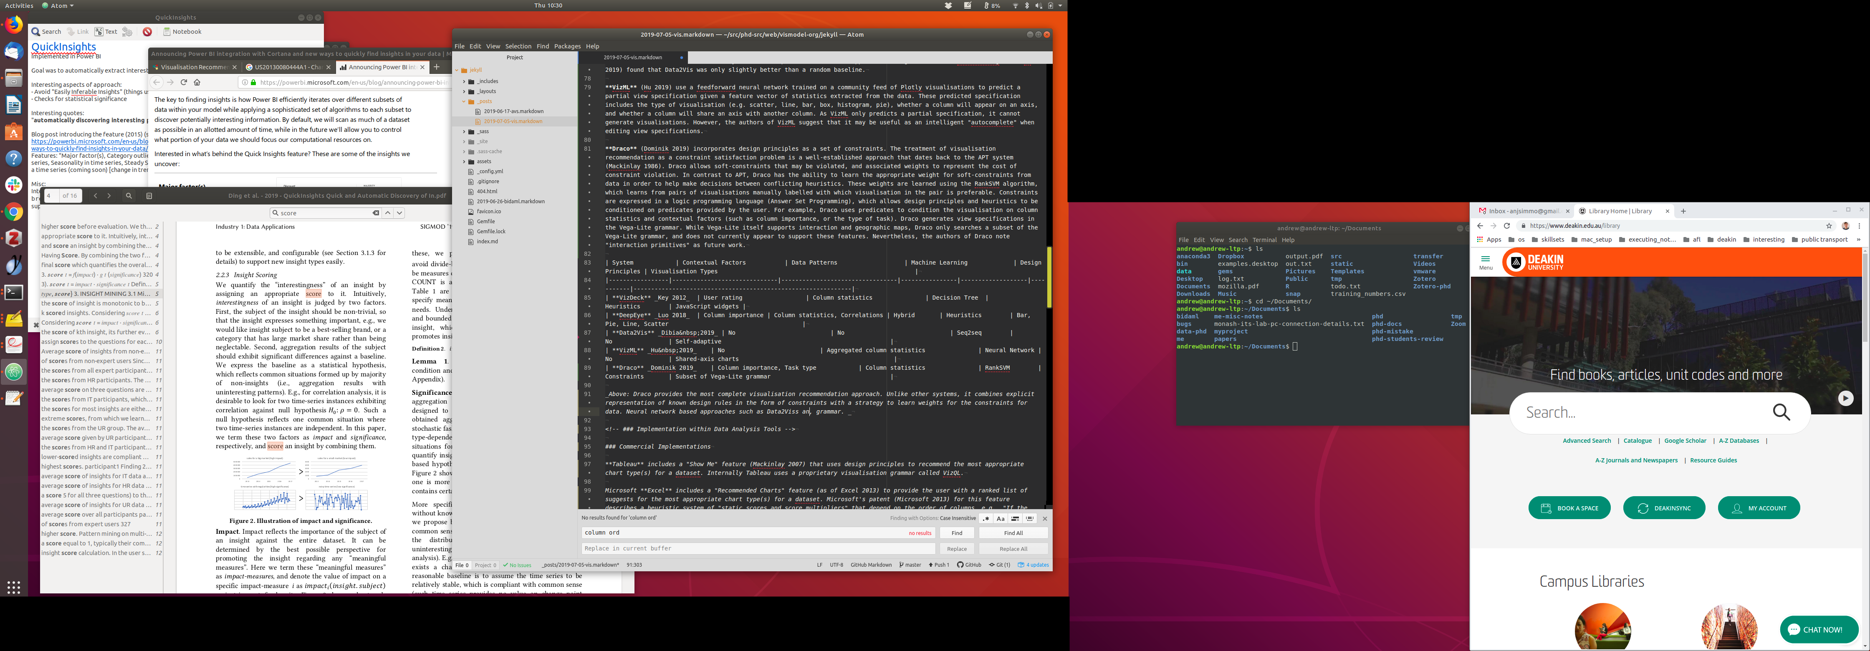Viewport: 1870px width, 651px height.
Task: Click the PDF viewer search magnifier button
Action: click(129, 196)
